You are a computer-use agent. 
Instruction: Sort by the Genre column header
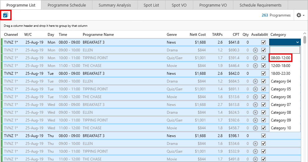172,34
